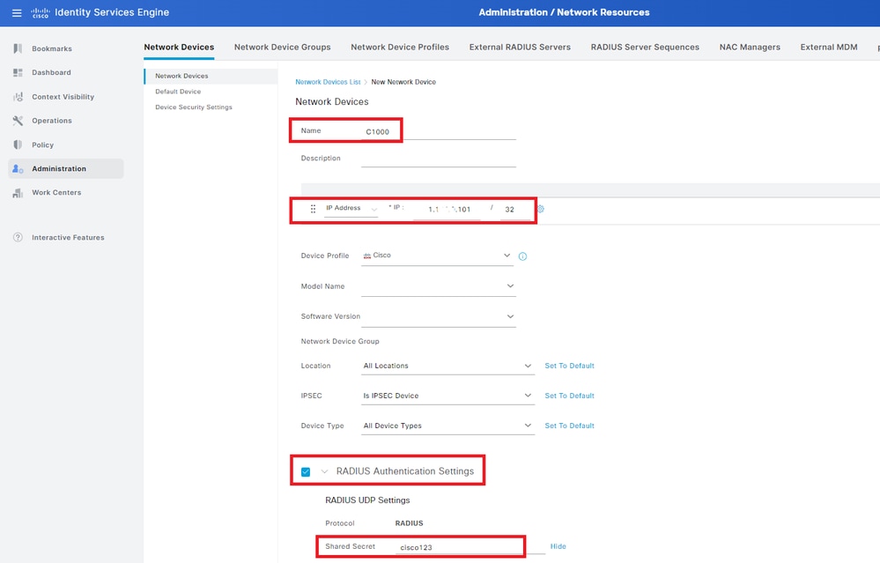Screen dimensions: 880x563
Task: Click the info icon beside Device Profile
Action: [x=522, y=256]
